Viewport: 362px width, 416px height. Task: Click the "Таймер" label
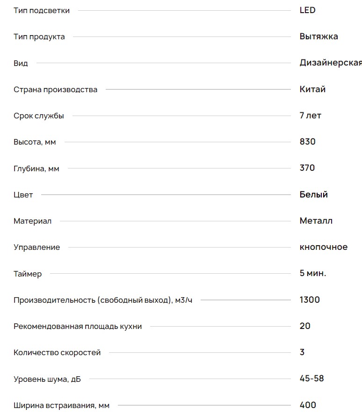(x=28, y=274)
